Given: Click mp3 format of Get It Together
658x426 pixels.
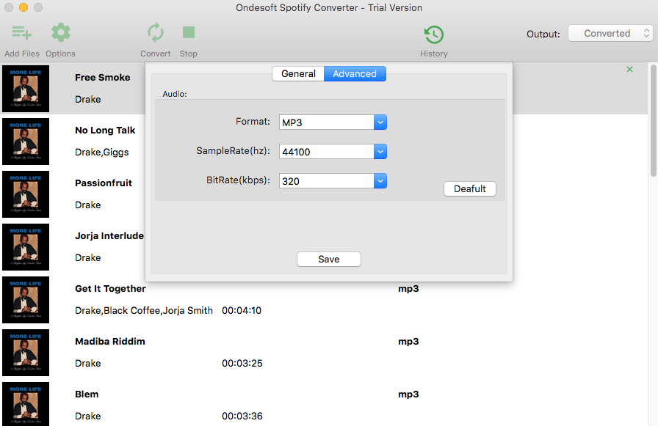Looking at the screenshot, I should (x=408, y=289).
